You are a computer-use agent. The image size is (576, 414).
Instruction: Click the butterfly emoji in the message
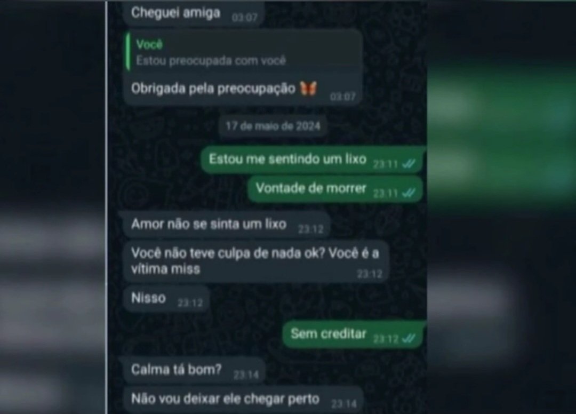pyautogui.click(x=308, y=88)
